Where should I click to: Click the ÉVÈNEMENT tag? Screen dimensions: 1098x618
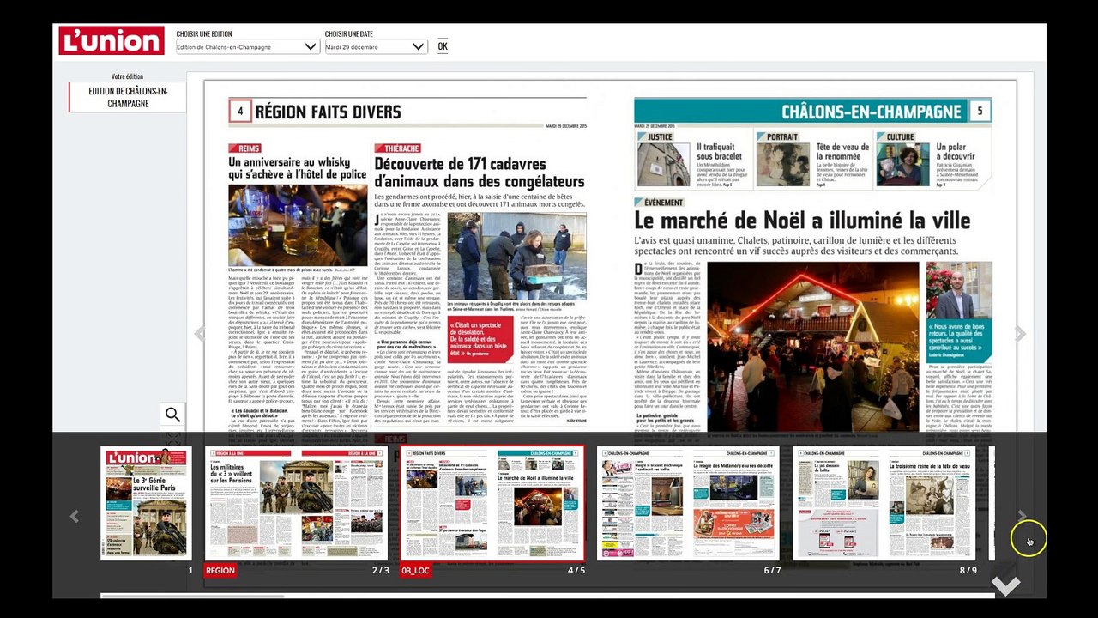pyautogui.click(x=659, y=203)
